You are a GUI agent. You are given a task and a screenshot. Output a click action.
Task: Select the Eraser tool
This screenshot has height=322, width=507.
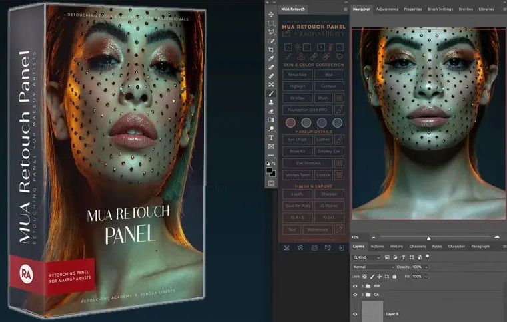click(x=271, y=111)
